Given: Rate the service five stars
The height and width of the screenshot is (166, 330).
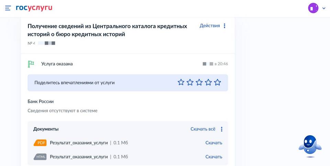Looking at the screenshot, I should (x=217, y=82).
